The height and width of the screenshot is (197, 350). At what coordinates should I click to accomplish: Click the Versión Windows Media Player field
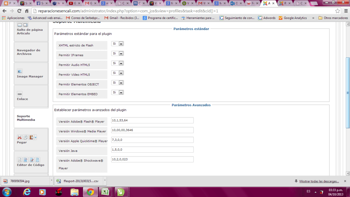point(152,130)
